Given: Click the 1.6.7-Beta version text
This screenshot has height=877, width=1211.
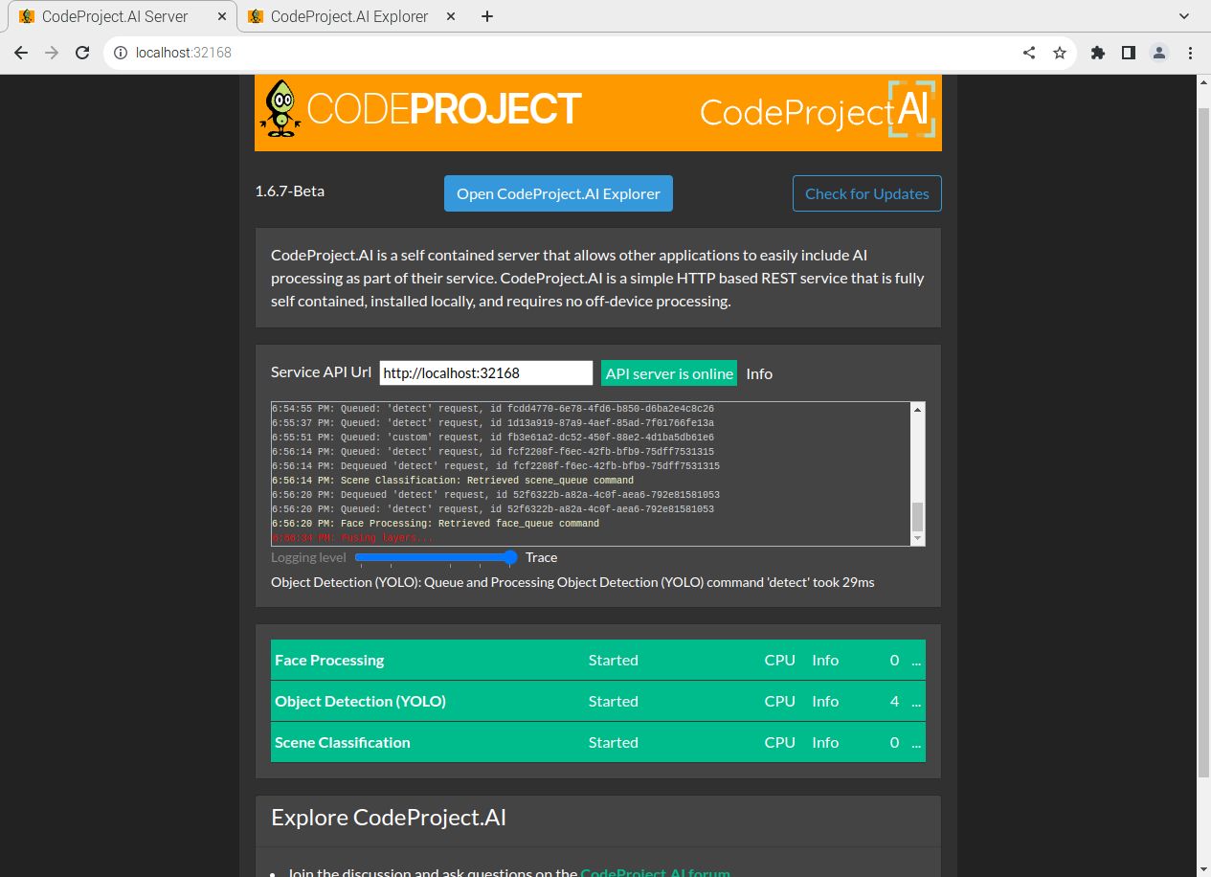Looking at the screenshot, I should tap(290, 191).
